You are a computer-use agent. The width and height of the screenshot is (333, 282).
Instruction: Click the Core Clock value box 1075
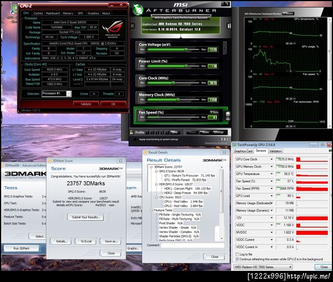pos(213,83)
